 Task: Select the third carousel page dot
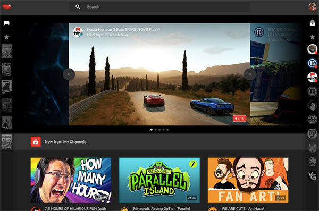pos(159,129)
